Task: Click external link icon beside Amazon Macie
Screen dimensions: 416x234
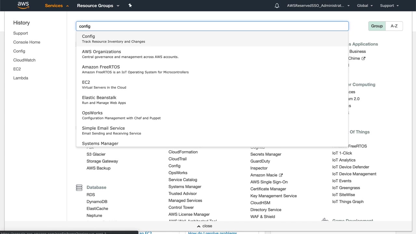Action: [281, 175]
